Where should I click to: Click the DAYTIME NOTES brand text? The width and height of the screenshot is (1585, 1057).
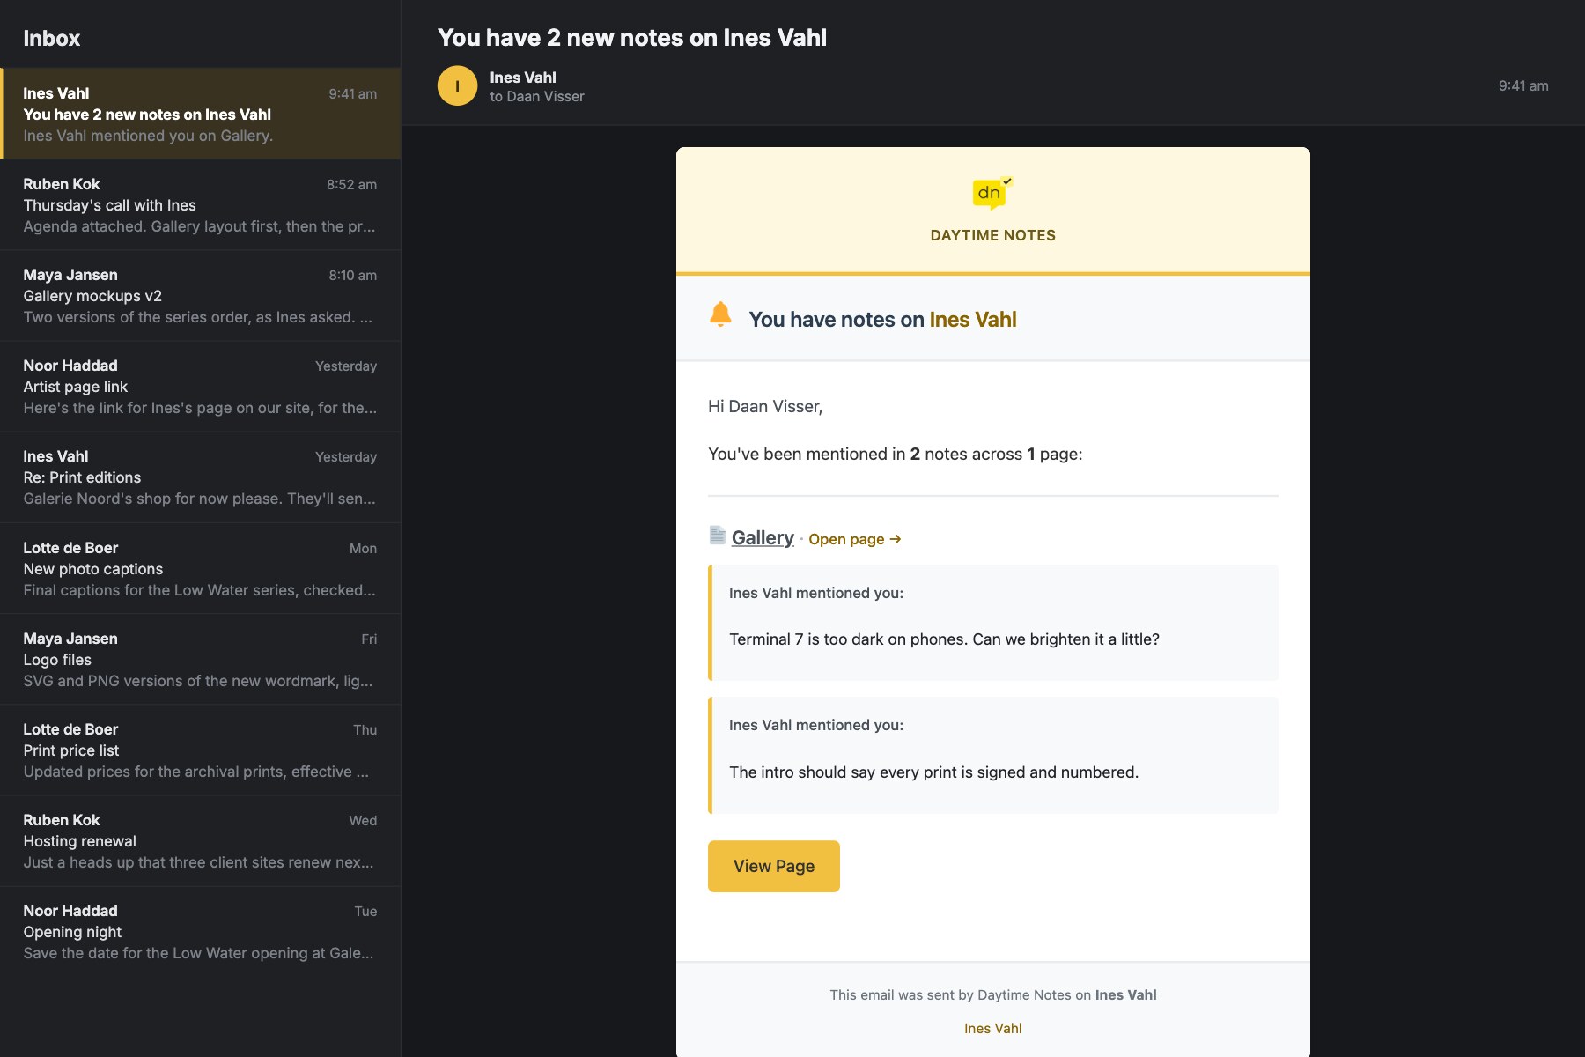(x=992, y=235)
